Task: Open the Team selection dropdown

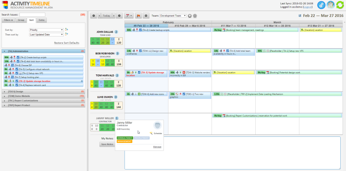Action: click(x=173, y=16)
